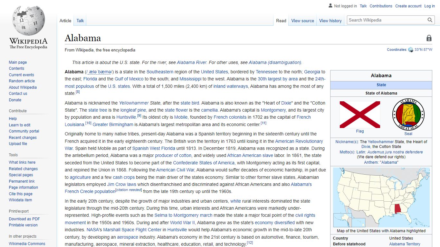Open Related changes link

tap(23, 169)
